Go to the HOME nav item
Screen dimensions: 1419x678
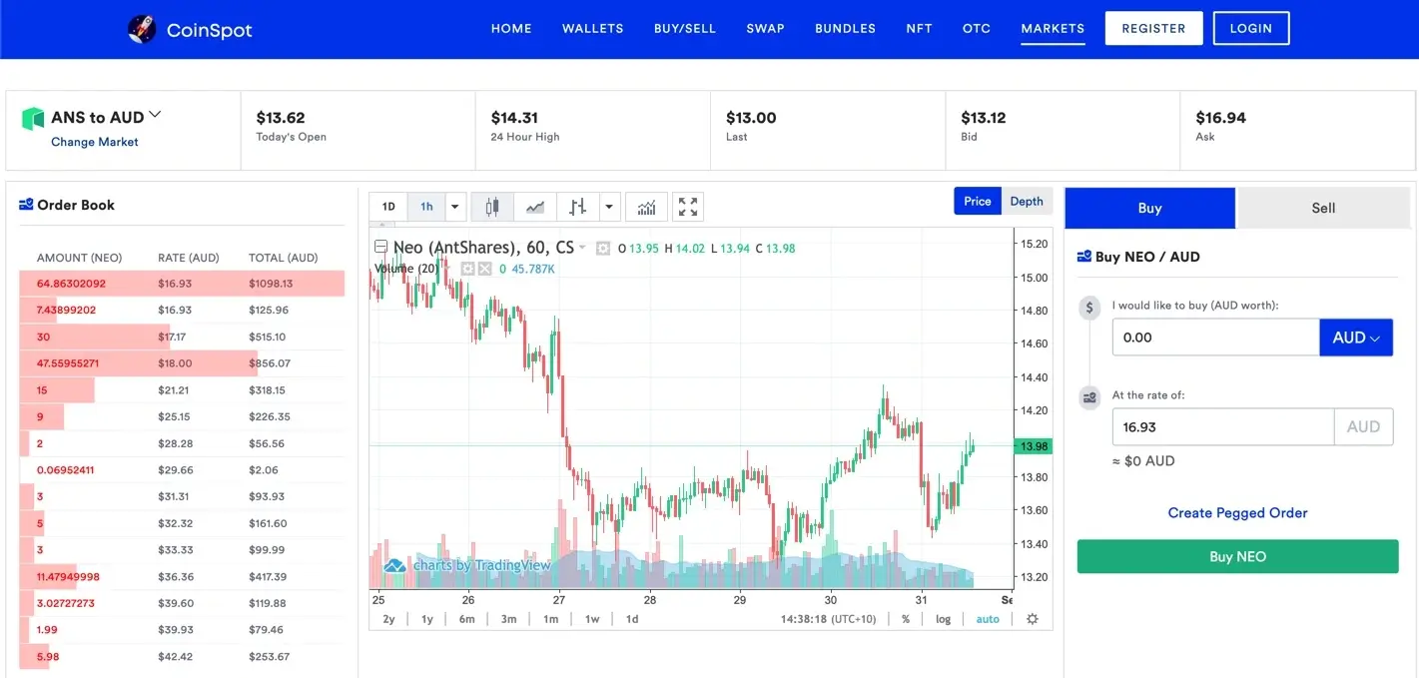click(x=511, y=28)
